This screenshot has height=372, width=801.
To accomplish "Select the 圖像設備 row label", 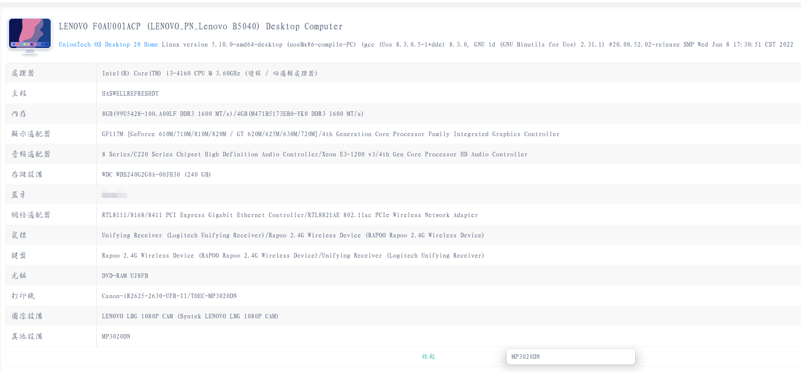I will coord(27,316).
